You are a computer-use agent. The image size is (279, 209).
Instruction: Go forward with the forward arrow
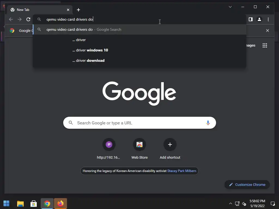20,19
